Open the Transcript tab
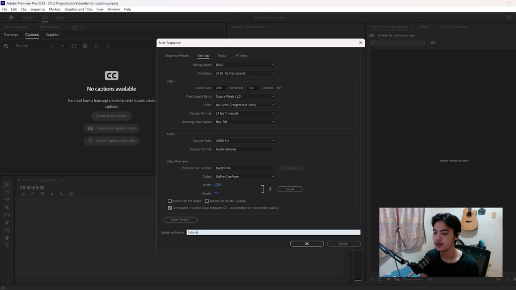 [11, 35]
